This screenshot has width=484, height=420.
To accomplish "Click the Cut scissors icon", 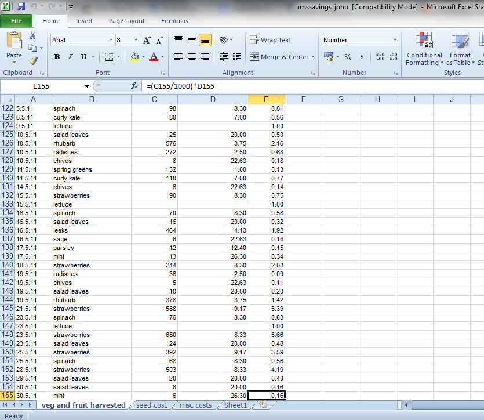I will click(33, 37).
